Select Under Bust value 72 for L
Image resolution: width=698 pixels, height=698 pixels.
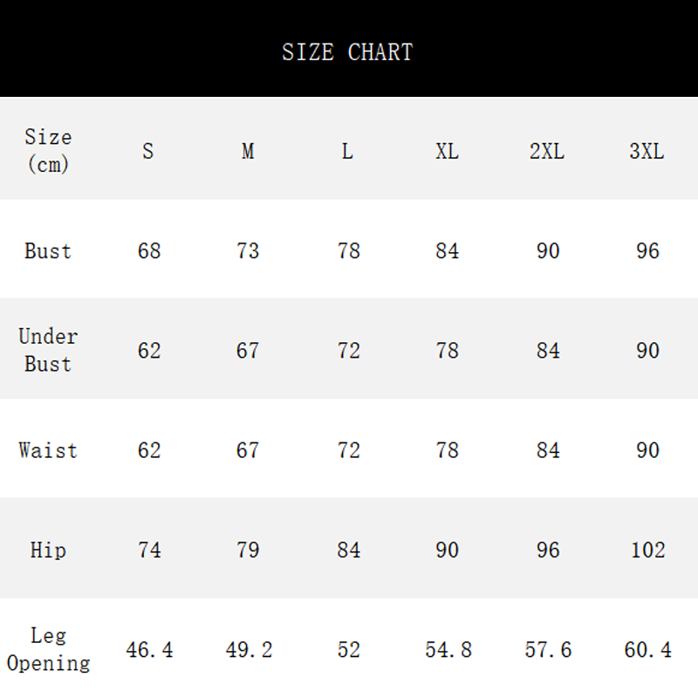[x=348, y=351]
